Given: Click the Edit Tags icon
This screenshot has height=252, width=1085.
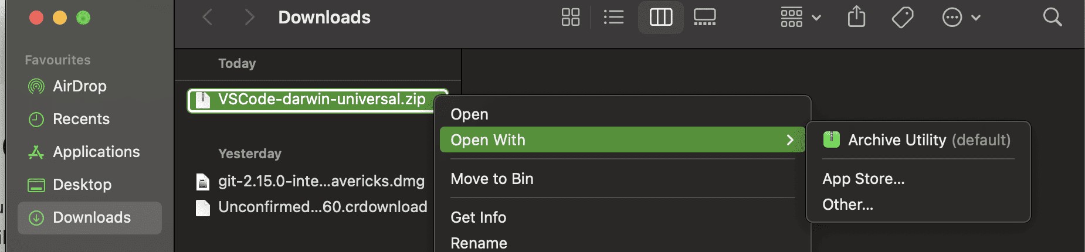Looking at the screenshot, I should pyautogui.click(x=903, y=18).
